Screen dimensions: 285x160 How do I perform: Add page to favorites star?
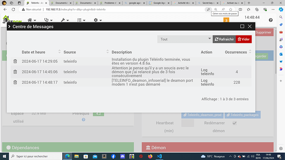point(230,9)
